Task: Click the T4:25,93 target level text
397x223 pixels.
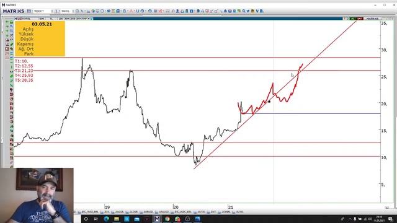Action: pyautogui.click(x=24, y=76)
